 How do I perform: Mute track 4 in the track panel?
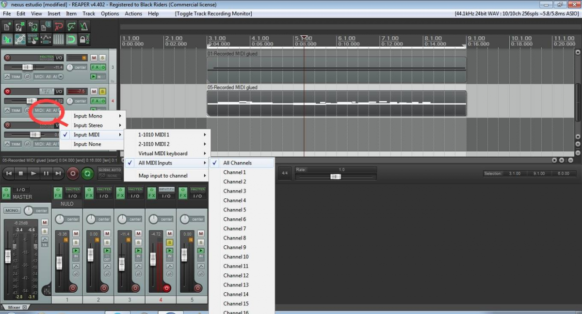[x=94, y=91]
